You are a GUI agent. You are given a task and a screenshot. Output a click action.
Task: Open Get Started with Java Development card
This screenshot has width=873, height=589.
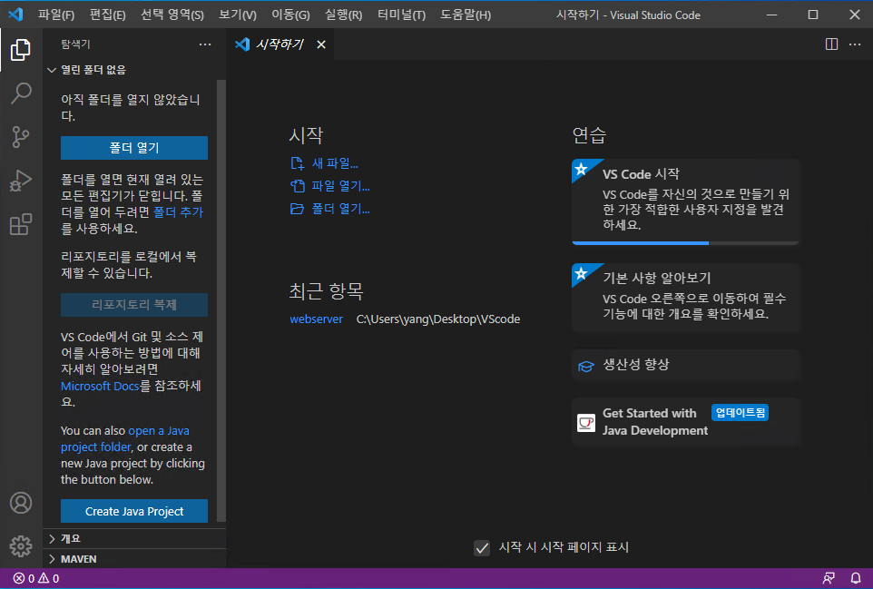685,422
